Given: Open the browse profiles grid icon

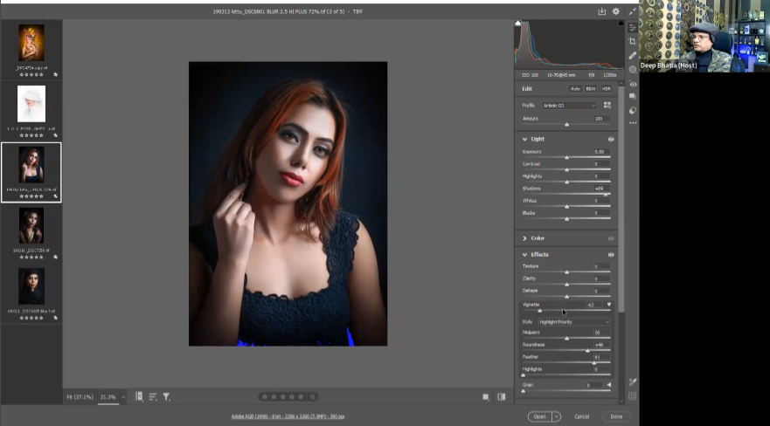Looking at the screenshot, I should pyautogui.click(x=607, y=106).
